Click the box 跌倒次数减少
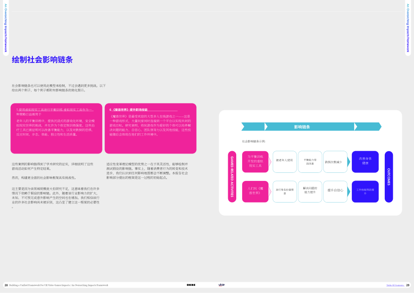This screenshot has width=414, height=293. [x=335, y=162]
